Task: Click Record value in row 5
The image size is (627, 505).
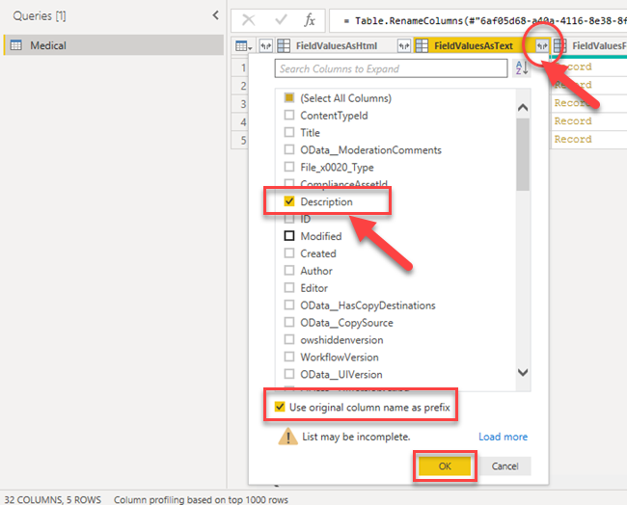Action: pyautogui.click(x=573, y=139)
